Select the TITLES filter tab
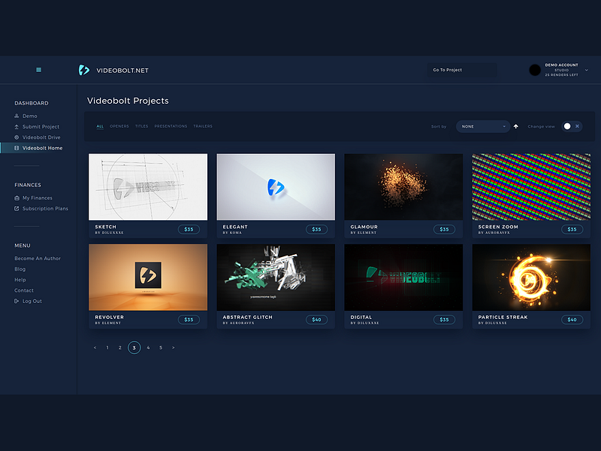This screenshot has height=451, width=601. (141, 126)
